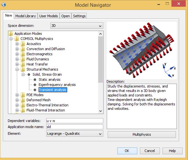This screenshot has height=160, width=188.
Task: Select Static analysis in the tree
Action: pos(49,80)
